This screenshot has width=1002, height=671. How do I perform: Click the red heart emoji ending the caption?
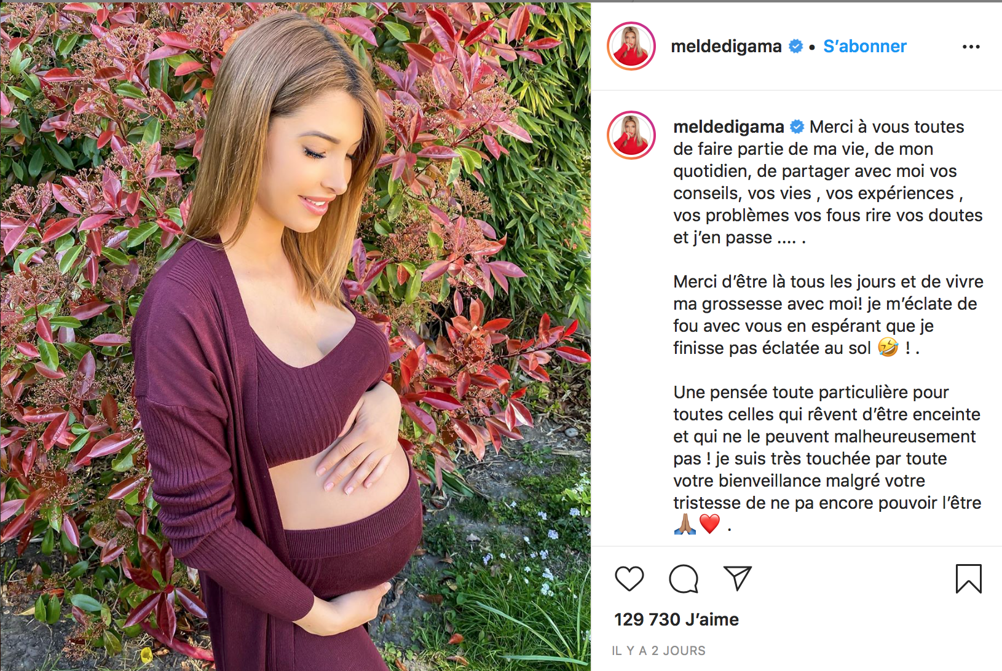coord(709,524)
